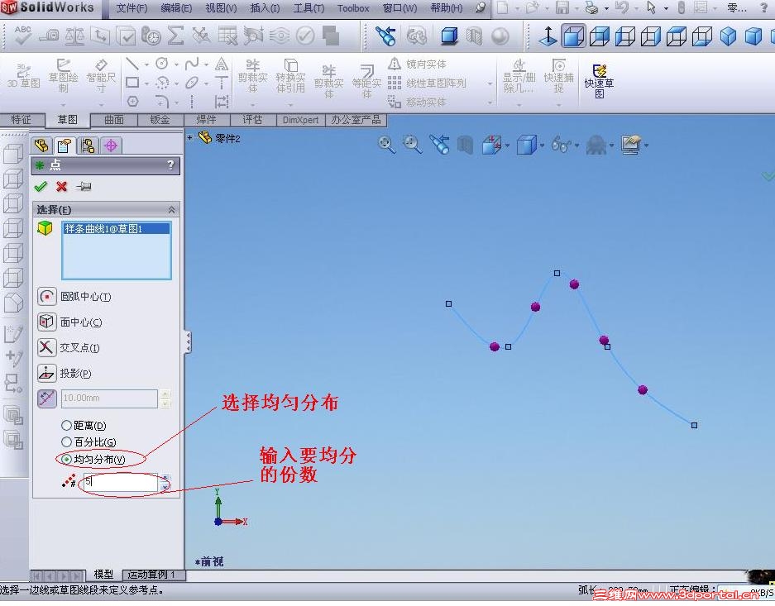Select the Intersection (交叉点) option icon

[x=47, y=348]
